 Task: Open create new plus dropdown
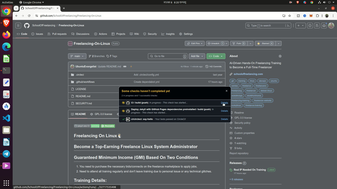[300, 25]
